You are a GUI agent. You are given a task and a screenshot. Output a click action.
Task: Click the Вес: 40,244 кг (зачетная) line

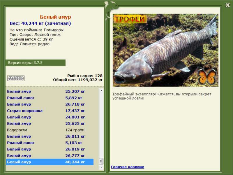pyautogui.click(x=40, y=23)
